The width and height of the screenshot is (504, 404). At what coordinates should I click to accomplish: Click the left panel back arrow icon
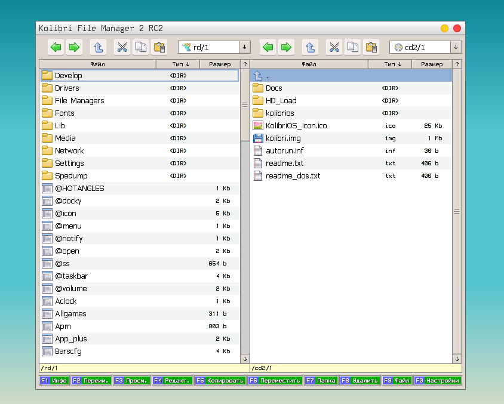click(x=56, y=47)
